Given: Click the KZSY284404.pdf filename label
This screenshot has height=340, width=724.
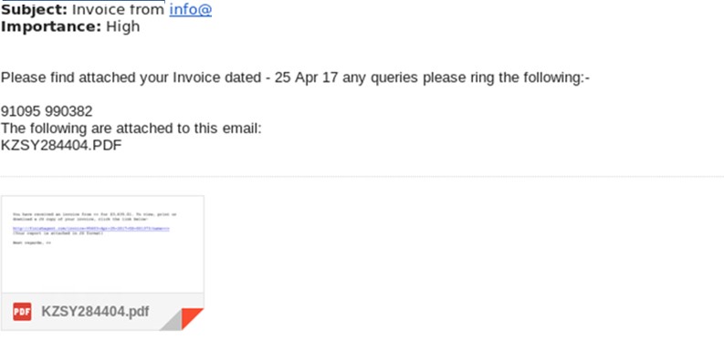Looking at the screenshot, I should [x=95, y=312].
